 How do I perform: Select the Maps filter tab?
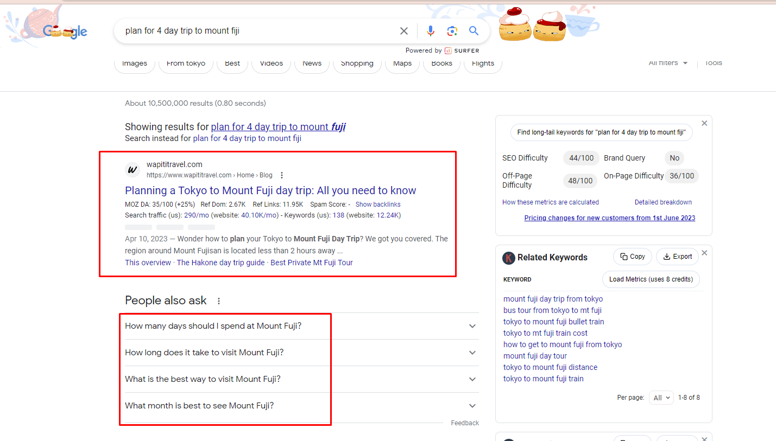click(402, 63)
